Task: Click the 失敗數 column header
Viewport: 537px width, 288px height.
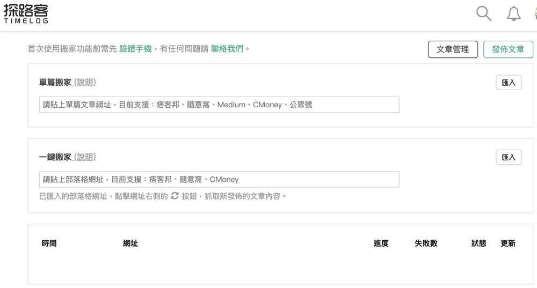Action: coord(426,243)
